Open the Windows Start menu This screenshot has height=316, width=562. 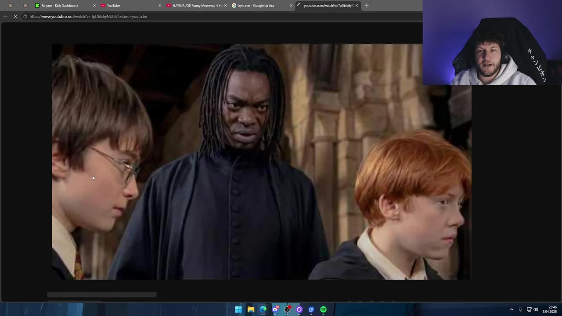pos(238,309)
